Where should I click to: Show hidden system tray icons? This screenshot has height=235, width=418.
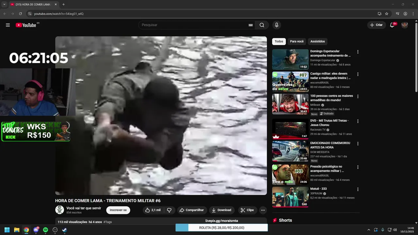tap(369, 230)
